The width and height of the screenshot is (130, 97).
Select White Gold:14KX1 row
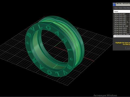click(122, 32)
